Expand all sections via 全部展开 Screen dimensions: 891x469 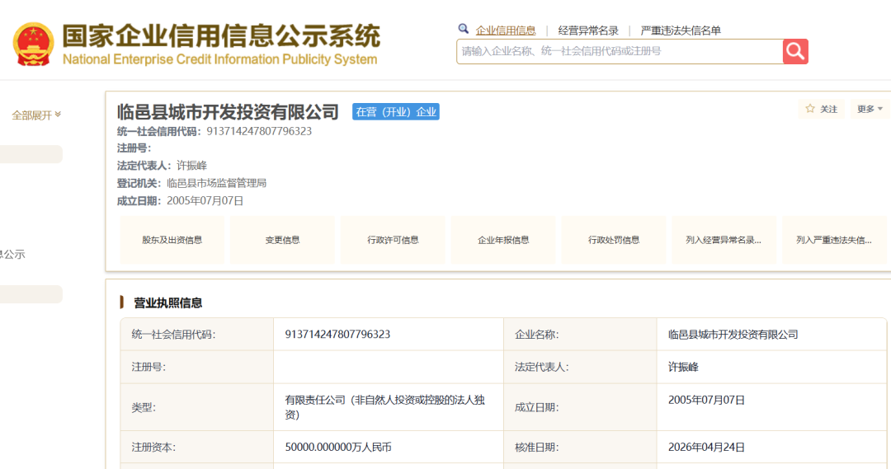click(x=36, y=115)
